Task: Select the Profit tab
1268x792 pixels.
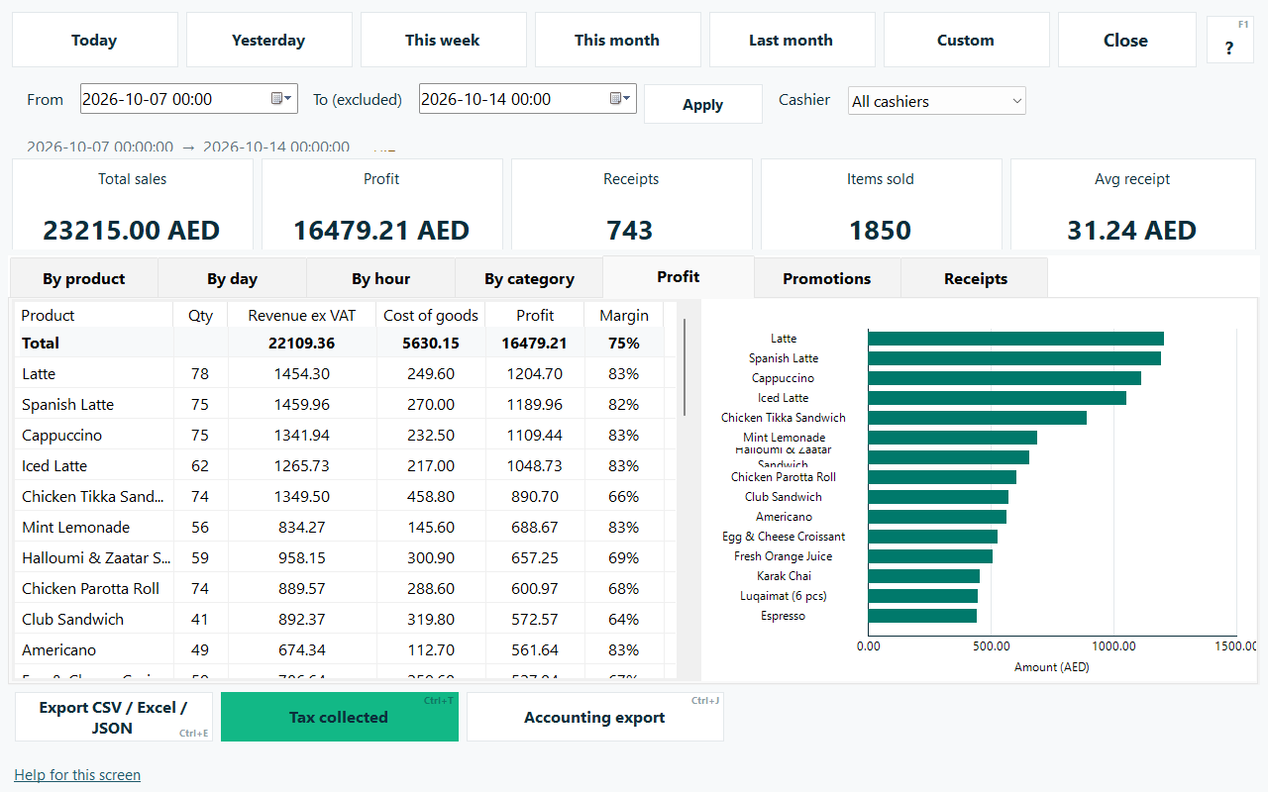Action: [x=679, y=277]
